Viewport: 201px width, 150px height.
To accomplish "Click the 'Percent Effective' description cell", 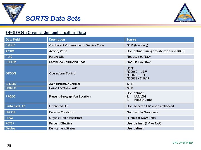I will 86,123.
